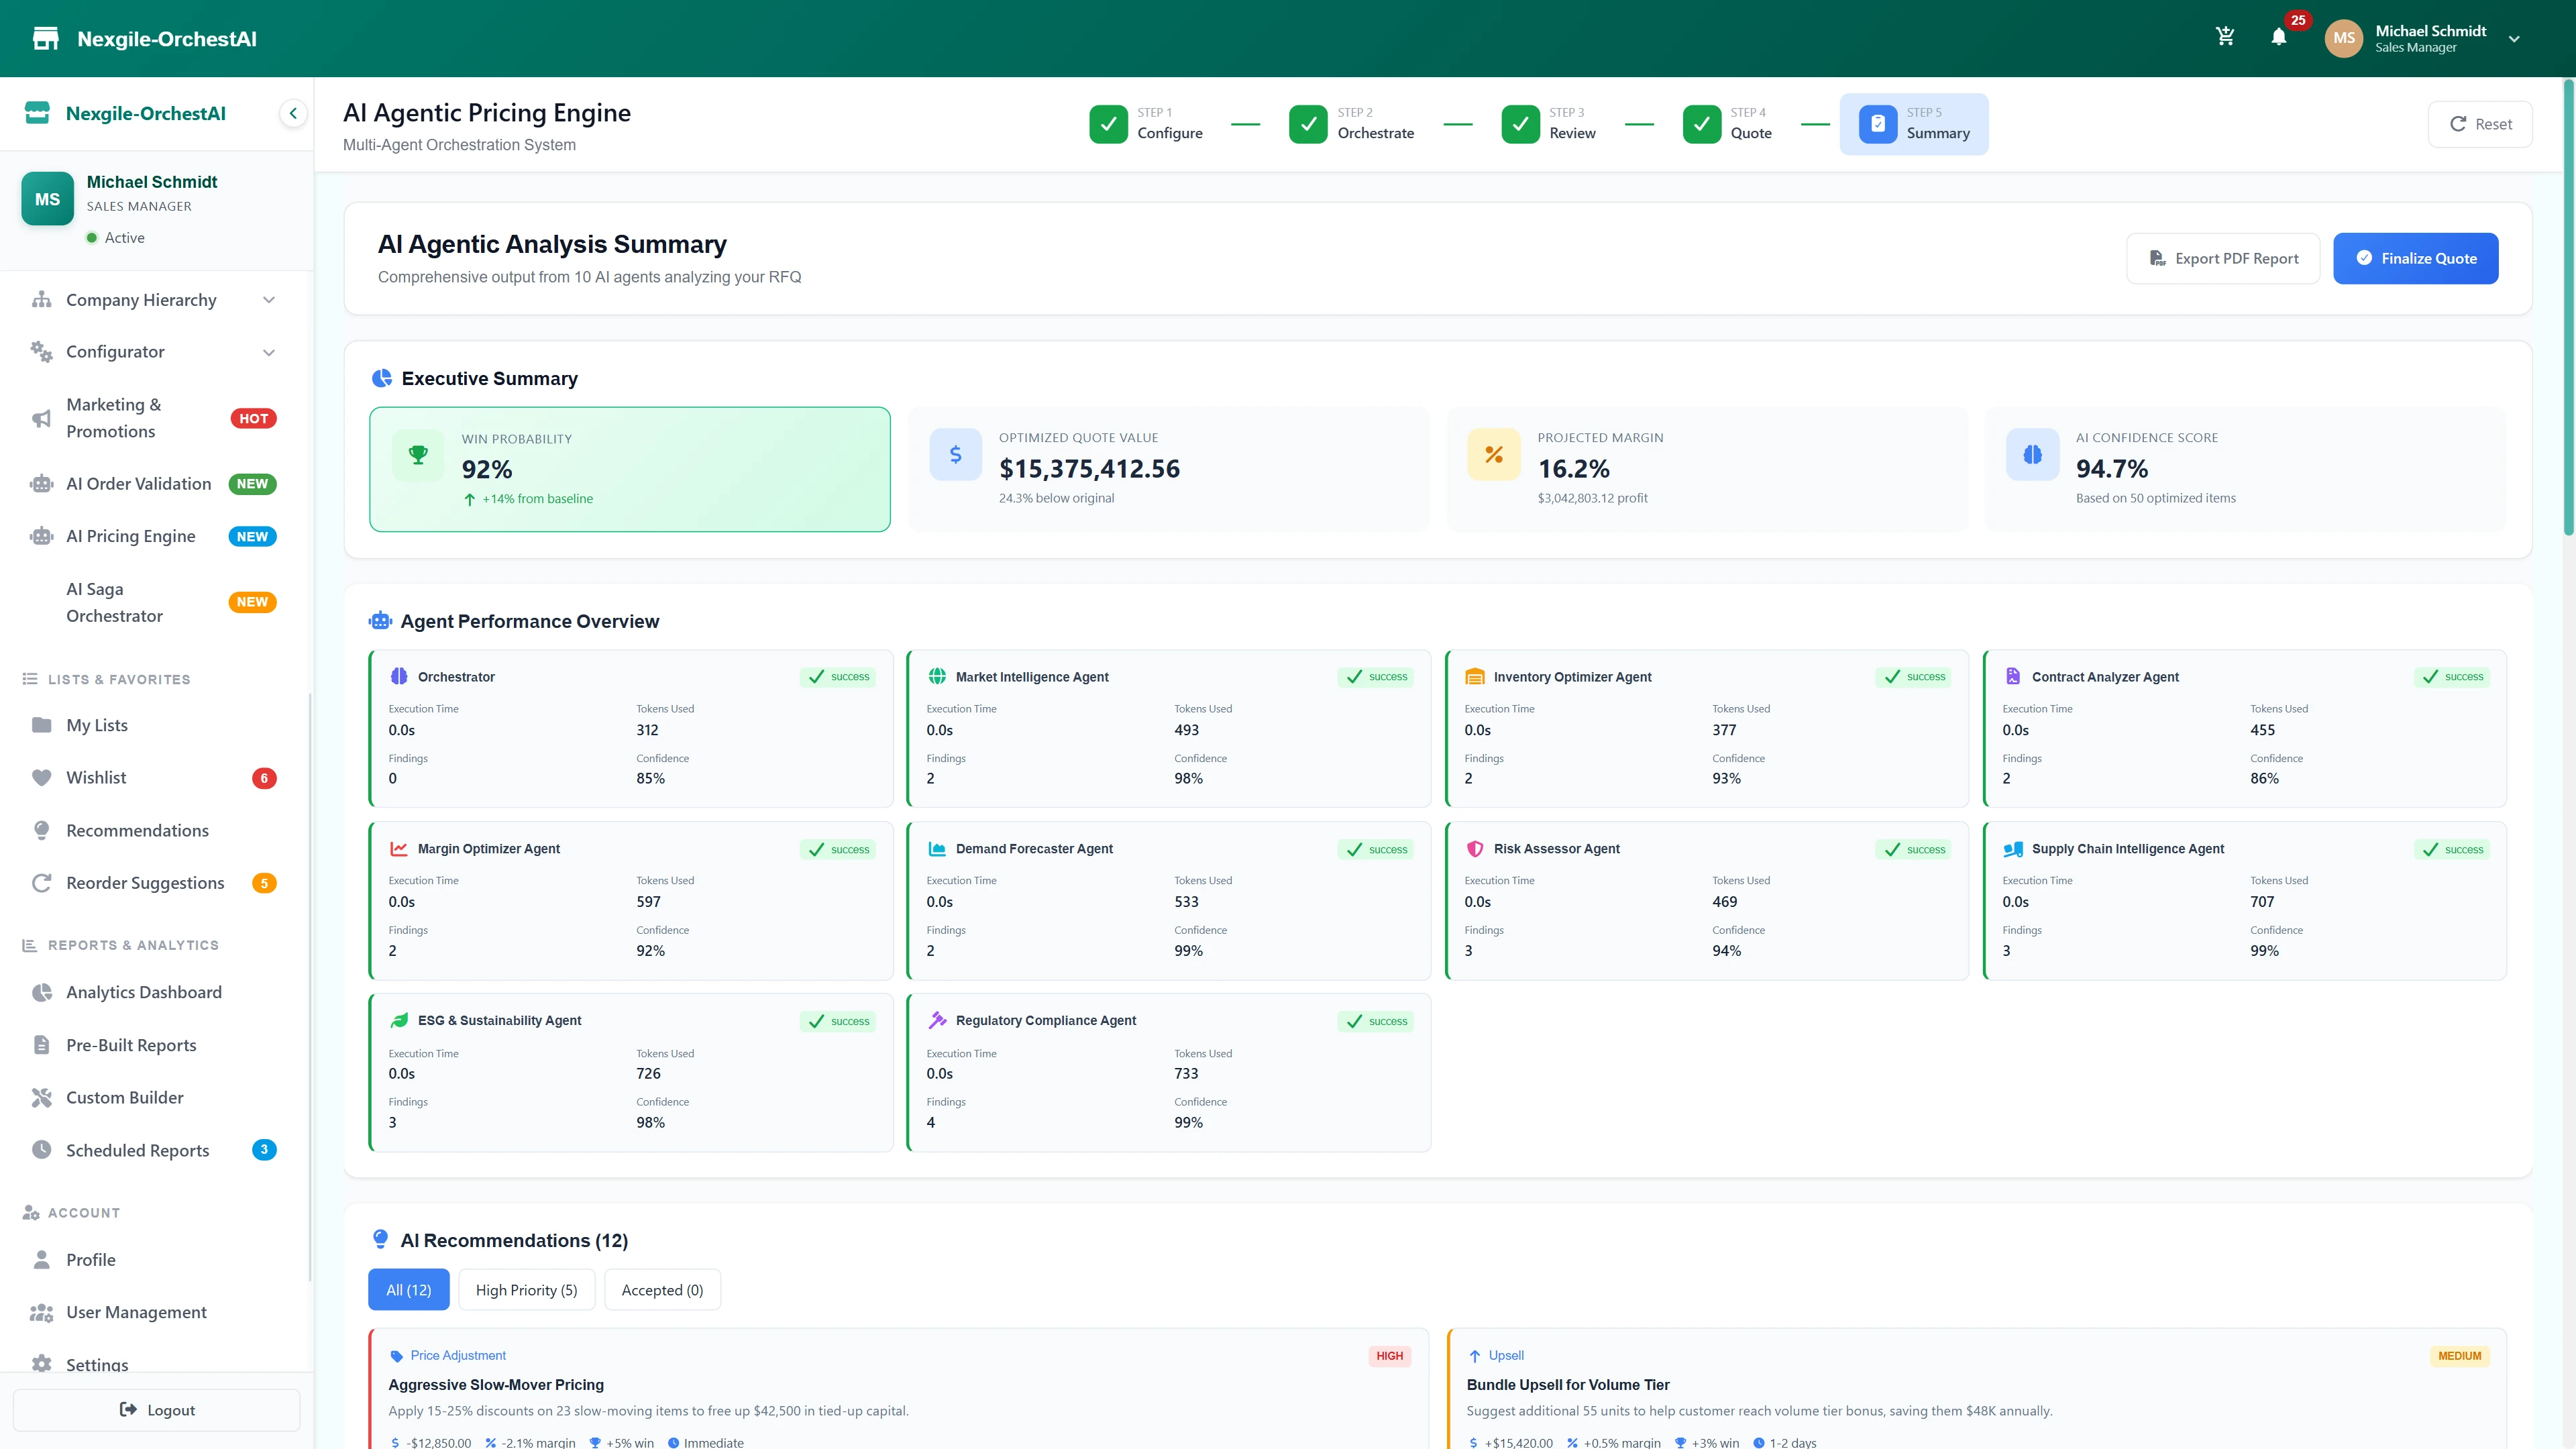Open AI Saga Orchestrator from the sidebar
This screenshot has width=2576, height=1449.
coord(113,601)
